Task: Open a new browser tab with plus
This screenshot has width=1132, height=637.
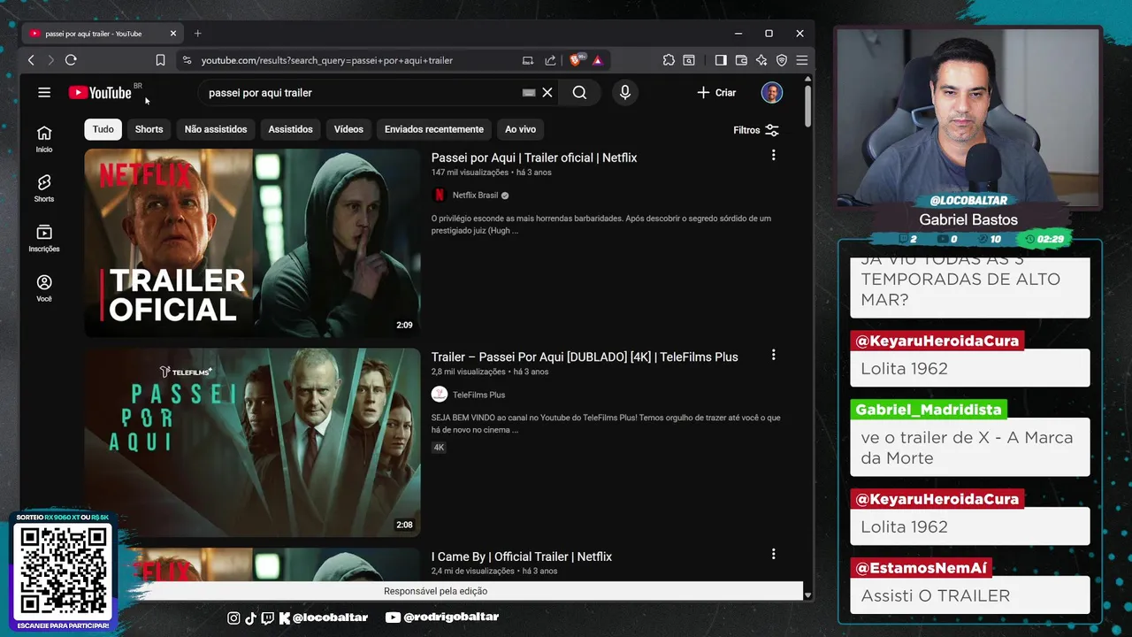Action: [197, 34]
